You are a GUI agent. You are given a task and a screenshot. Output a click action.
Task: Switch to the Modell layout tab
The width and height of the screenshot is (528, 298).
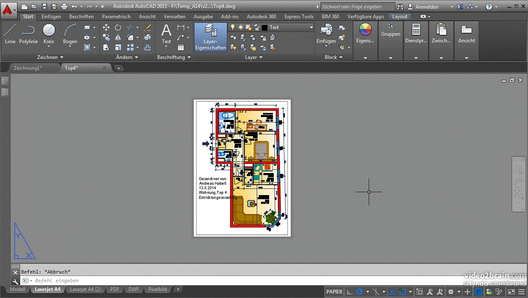point(17,289)
